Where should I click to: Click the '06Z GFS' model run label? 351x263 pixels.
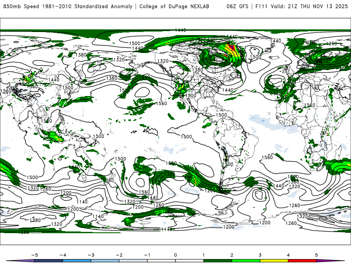pyautogui.click(x=237, y=6)
